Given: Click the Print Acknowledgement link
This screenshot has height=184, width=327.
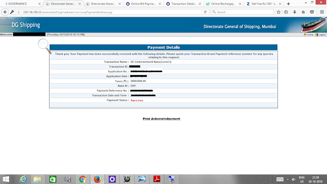Looking at the screenshot, I should click(x=161, y=119).
